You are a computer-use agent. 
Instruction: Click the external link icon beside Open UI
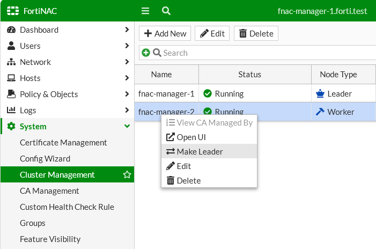[x=171, y=137]
